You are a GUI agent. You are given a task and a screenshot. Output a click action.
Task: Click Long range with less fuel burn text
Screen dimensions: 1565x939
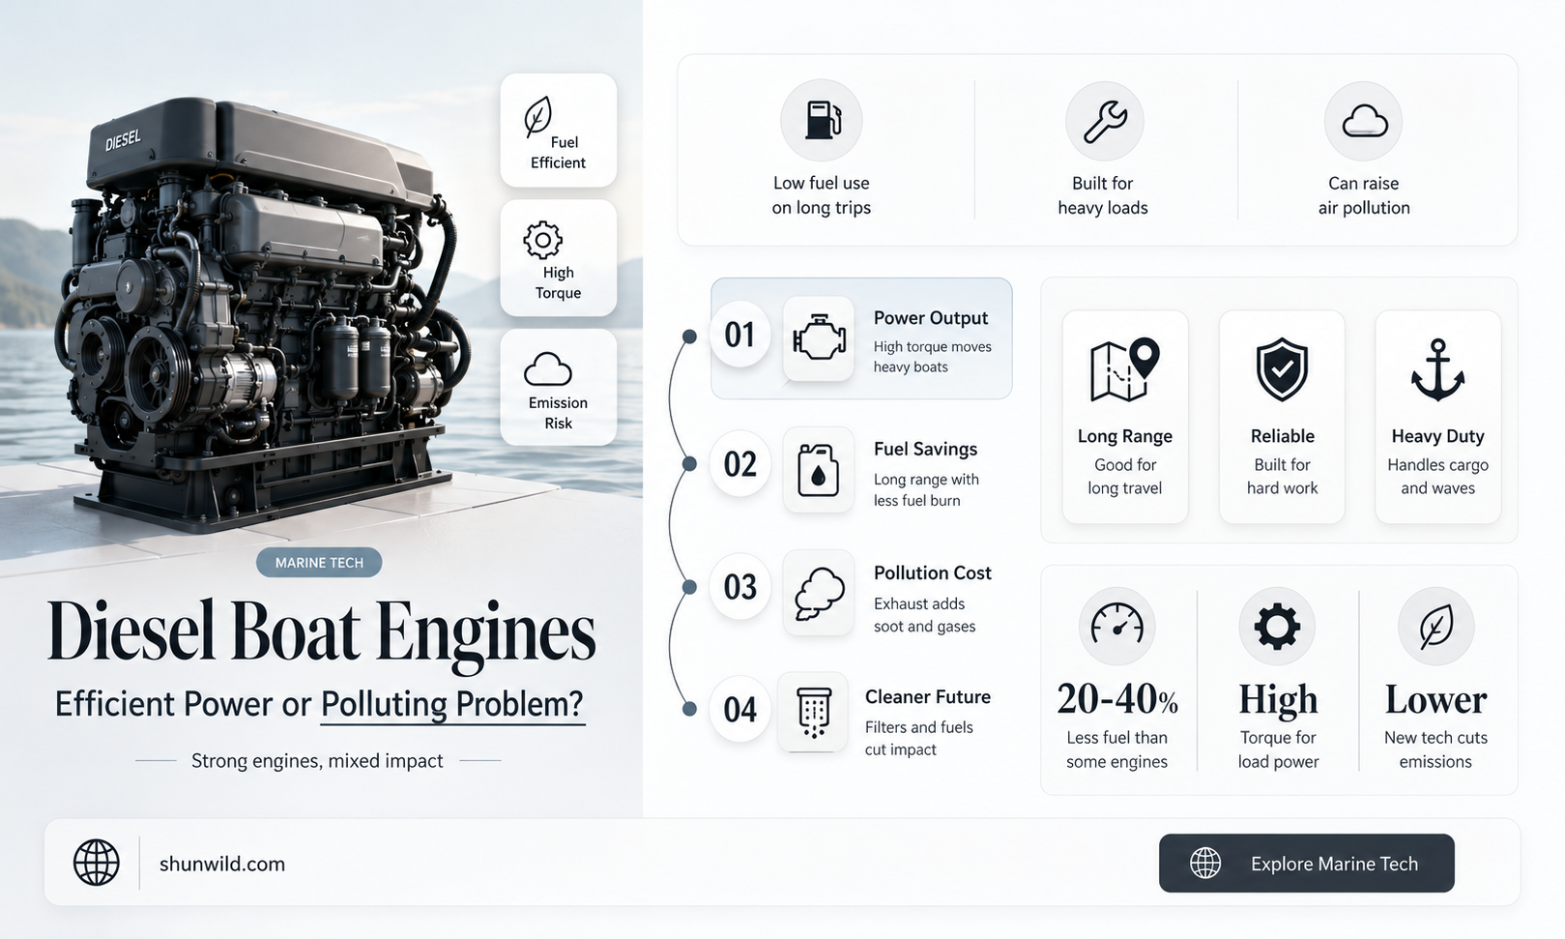tap(926, 490)
